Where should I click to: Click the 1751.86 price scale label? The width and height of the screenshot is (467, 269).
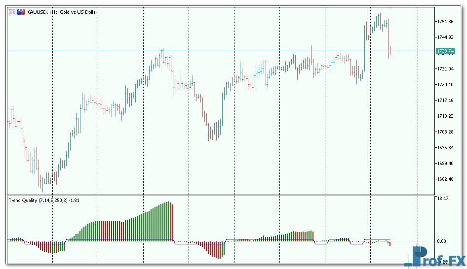tap(445, 22)
